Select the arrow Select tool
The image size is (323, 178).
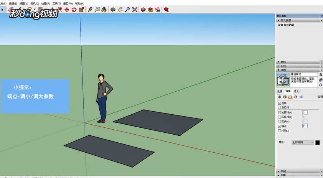[3, 10]
